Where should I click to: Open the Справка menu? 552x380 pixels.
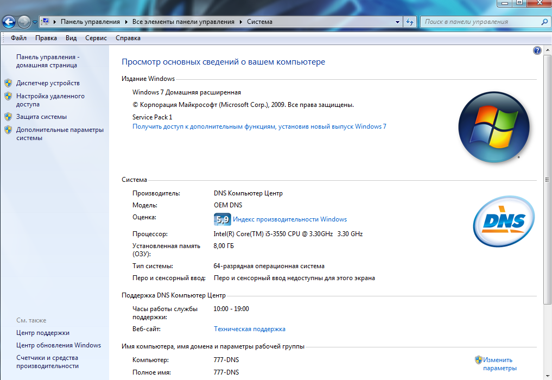[128, 37]
